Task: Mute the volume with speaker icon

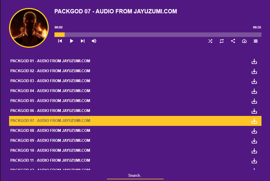Action: pos(94,41)
